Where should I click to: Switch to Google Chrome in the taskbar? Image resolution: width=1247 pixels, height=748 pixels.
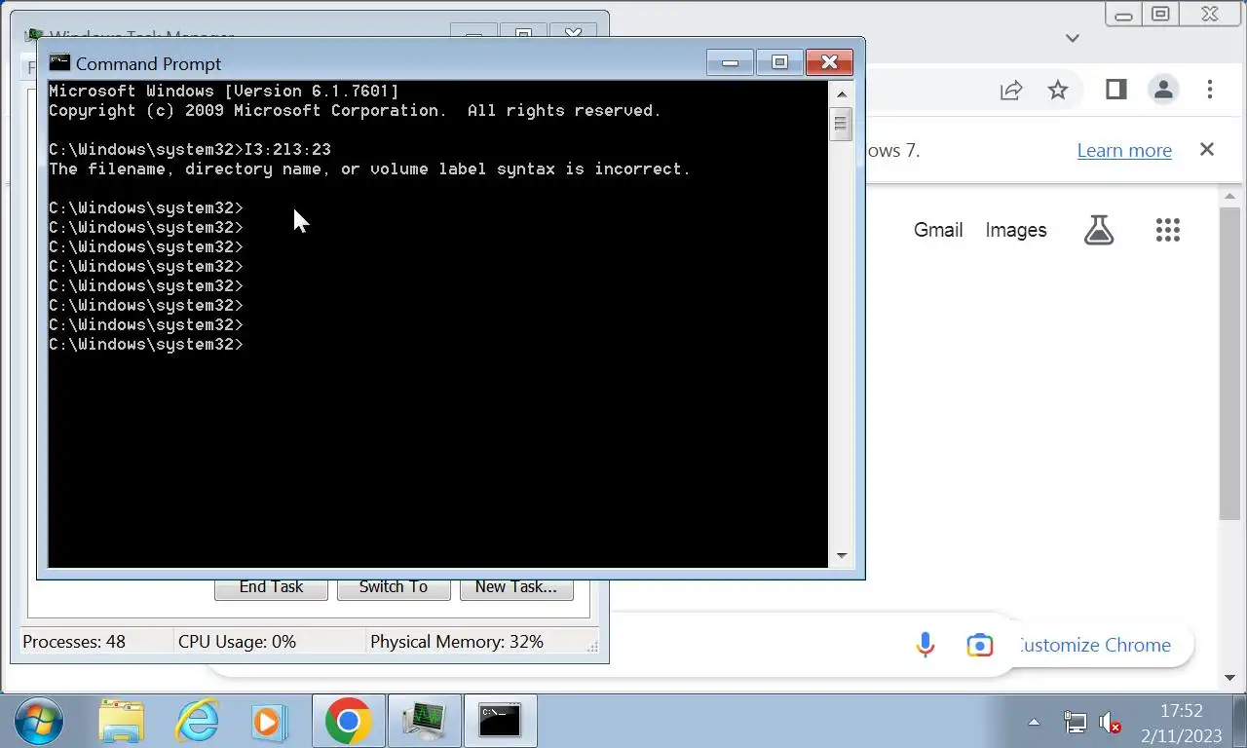pos(348,722)
